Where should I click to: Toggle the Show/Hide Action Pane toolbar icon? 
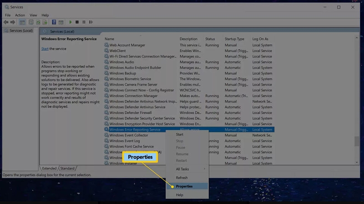click(61, 22)
